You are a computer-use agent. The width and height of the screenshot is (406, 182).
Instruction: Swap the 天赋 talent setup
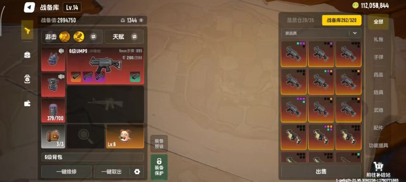(x=134, y=37)
